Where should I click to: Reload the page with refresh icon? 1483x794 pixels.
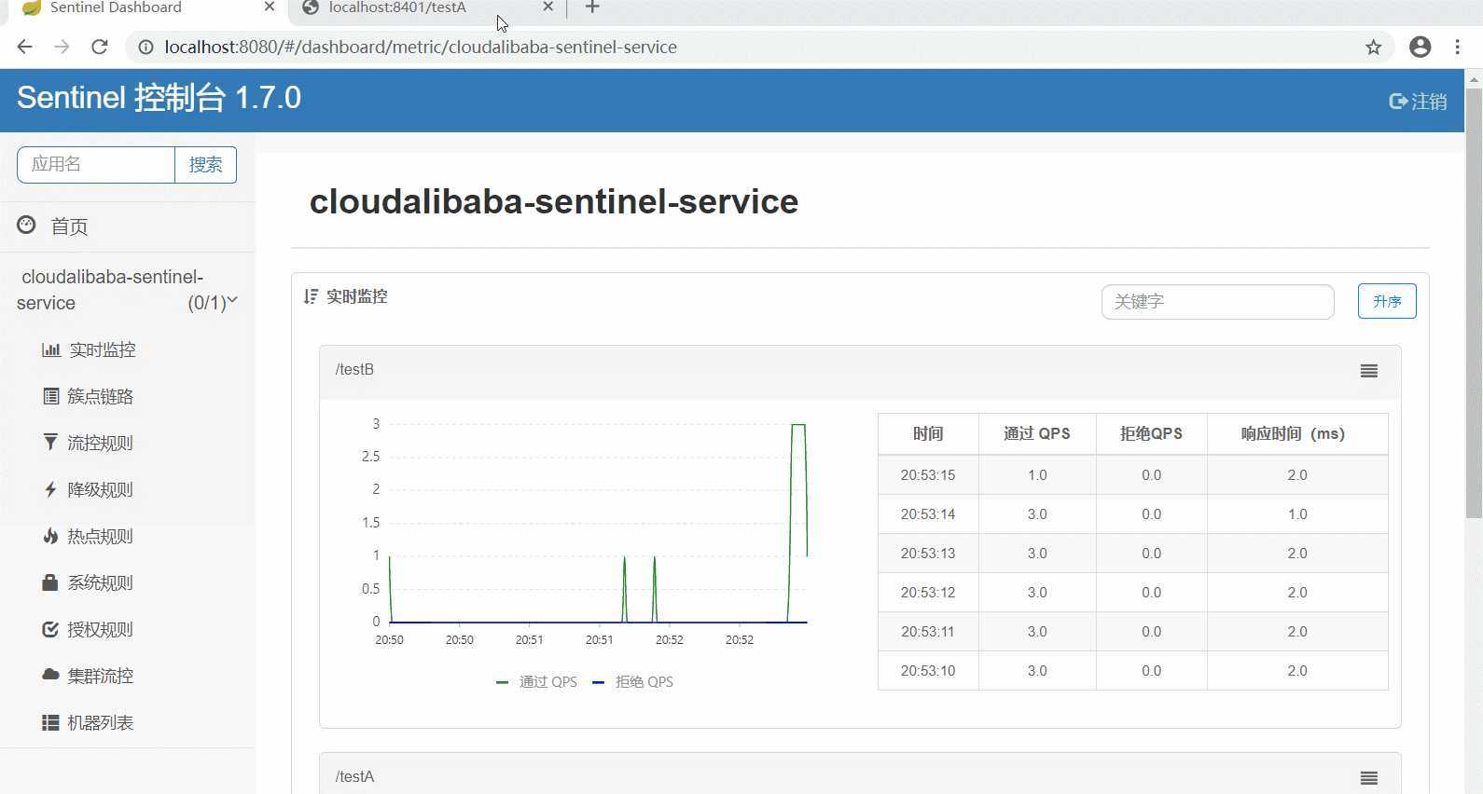tap(99, 47)
